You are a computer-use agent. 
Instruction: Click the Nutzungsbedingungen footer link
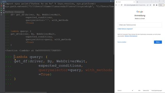coord(157,91)
